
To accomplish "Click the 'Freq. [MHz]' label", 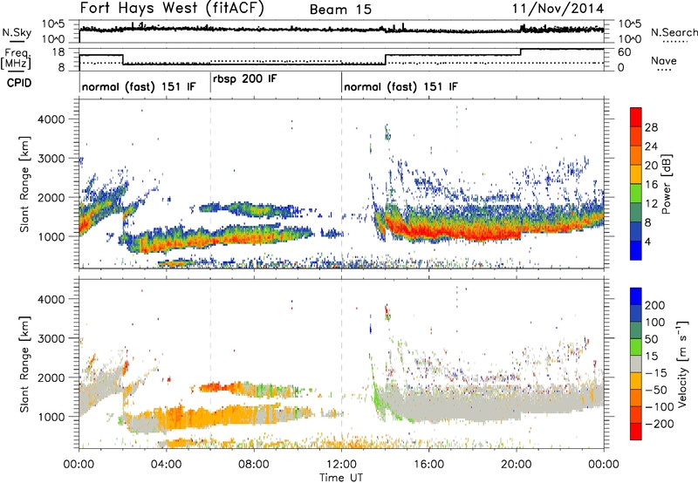I will click(x=17, y=58).
